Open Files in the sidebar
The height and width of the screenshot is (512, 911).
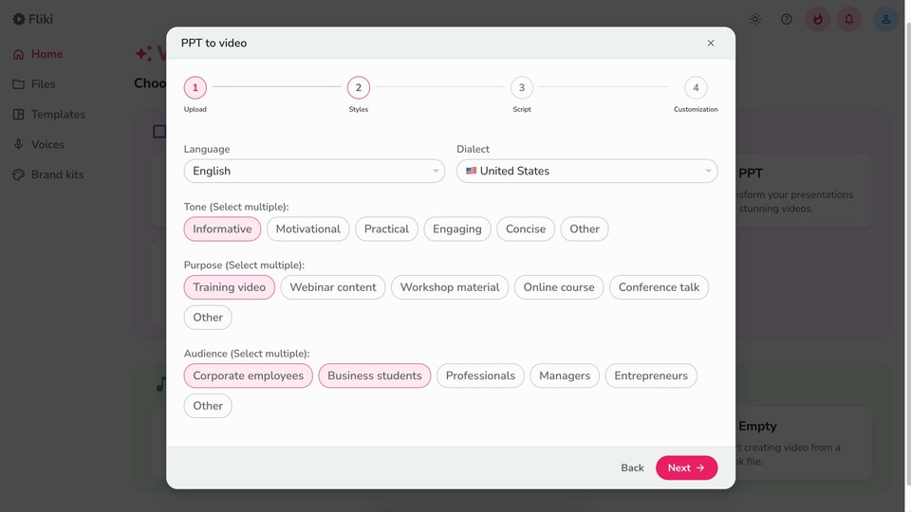pyautogui.click(x=43, y=84)
